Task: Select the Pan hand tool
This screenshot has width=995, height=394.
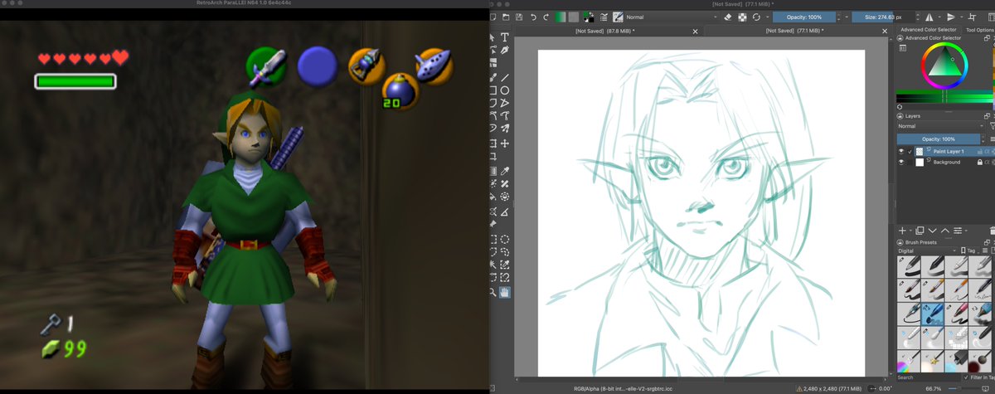Action: (x=504, y=292)
